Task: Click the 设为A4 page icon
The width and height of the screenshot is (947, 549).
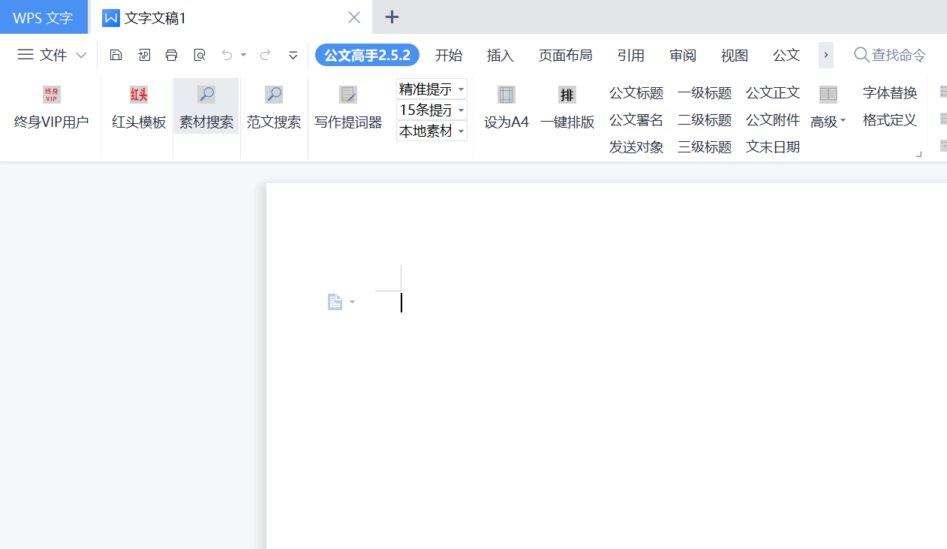Action: (507, 95)
